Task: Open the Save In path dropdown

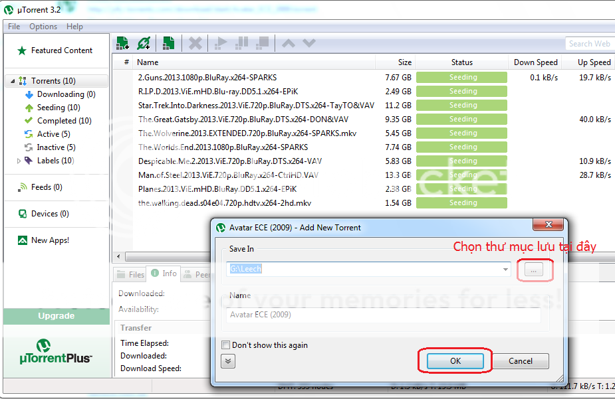Action: [x=507, y=270]
